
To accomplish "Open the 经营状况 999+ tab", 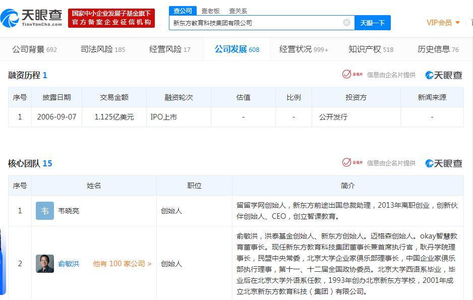I will 304,49.
